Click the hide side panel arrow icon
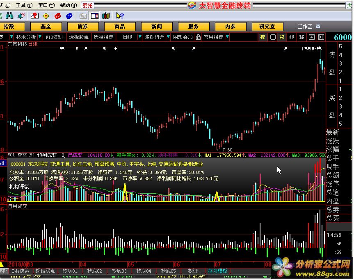354x280 pixels. click(x=321, y=37)
